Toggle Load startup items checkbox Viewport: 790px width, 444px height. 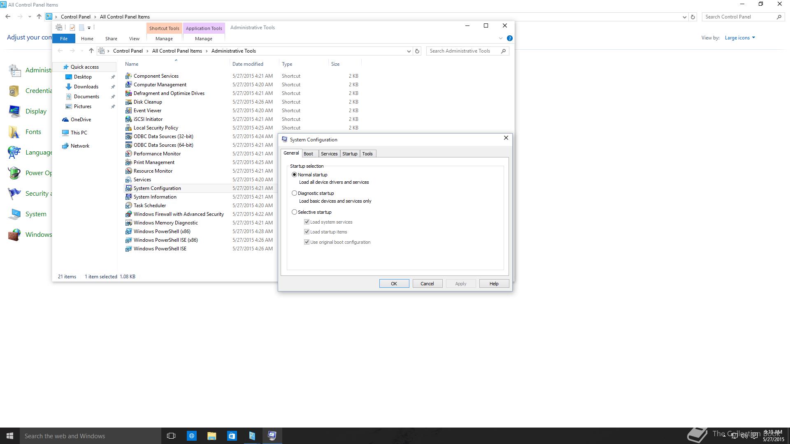307,232
